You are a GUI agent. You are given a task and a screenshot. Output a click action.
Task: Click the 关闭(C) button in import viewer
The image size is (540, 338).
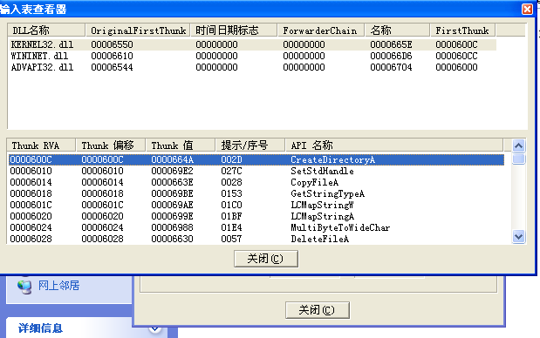pos(266,259)
